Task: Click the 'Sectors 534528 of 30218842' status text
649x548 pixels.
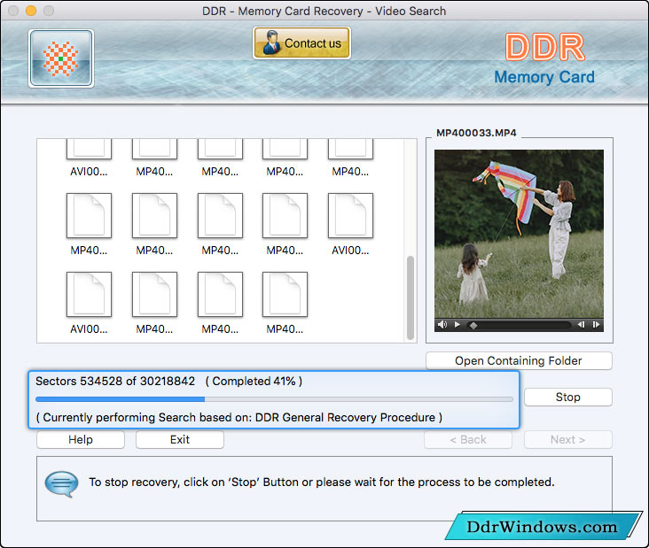Action: [115, 381]
